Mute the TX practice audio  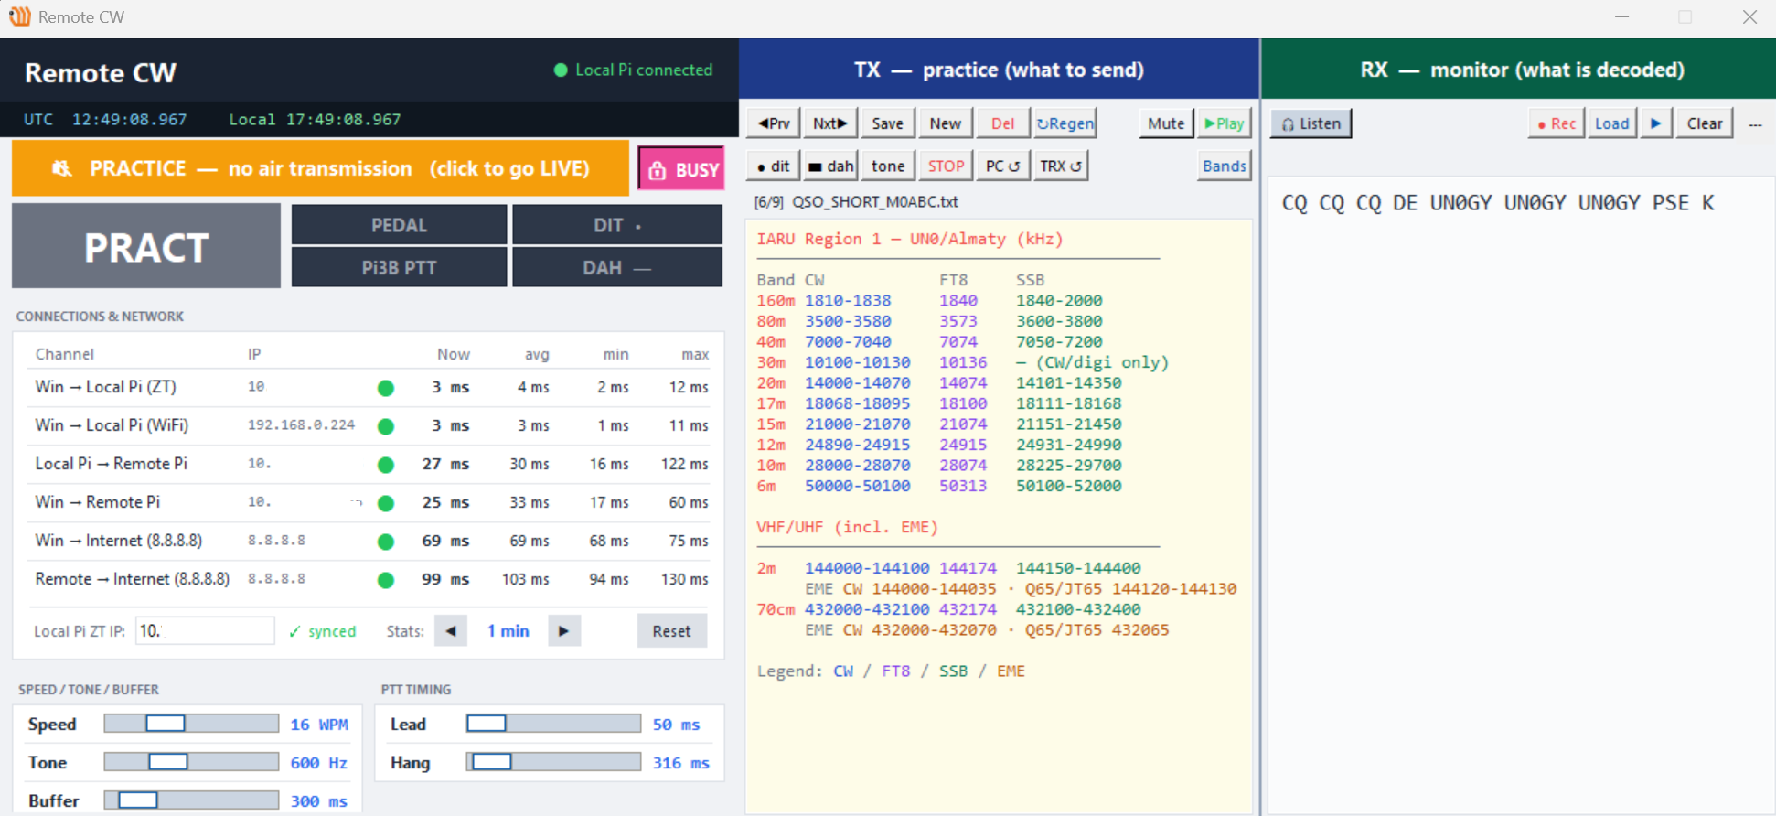tap(1166, 123)
